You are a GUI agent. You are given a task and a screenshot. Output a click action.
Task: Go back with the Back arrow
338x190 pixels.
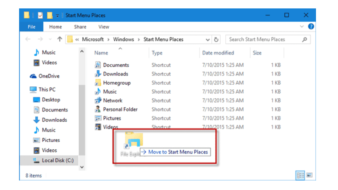click(28, 39)
